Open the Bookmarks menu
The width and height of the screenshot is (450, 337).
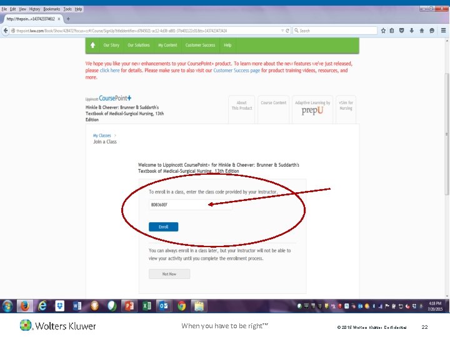(52, 9)
